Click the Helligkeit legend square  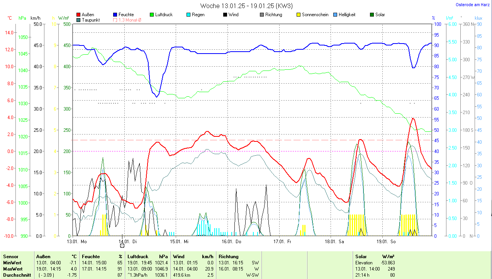(x=335, y=15)
